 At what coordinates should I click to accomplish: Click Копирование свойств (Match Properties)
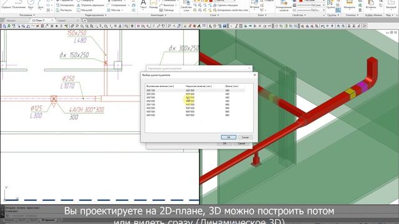[x=284, y=6]
